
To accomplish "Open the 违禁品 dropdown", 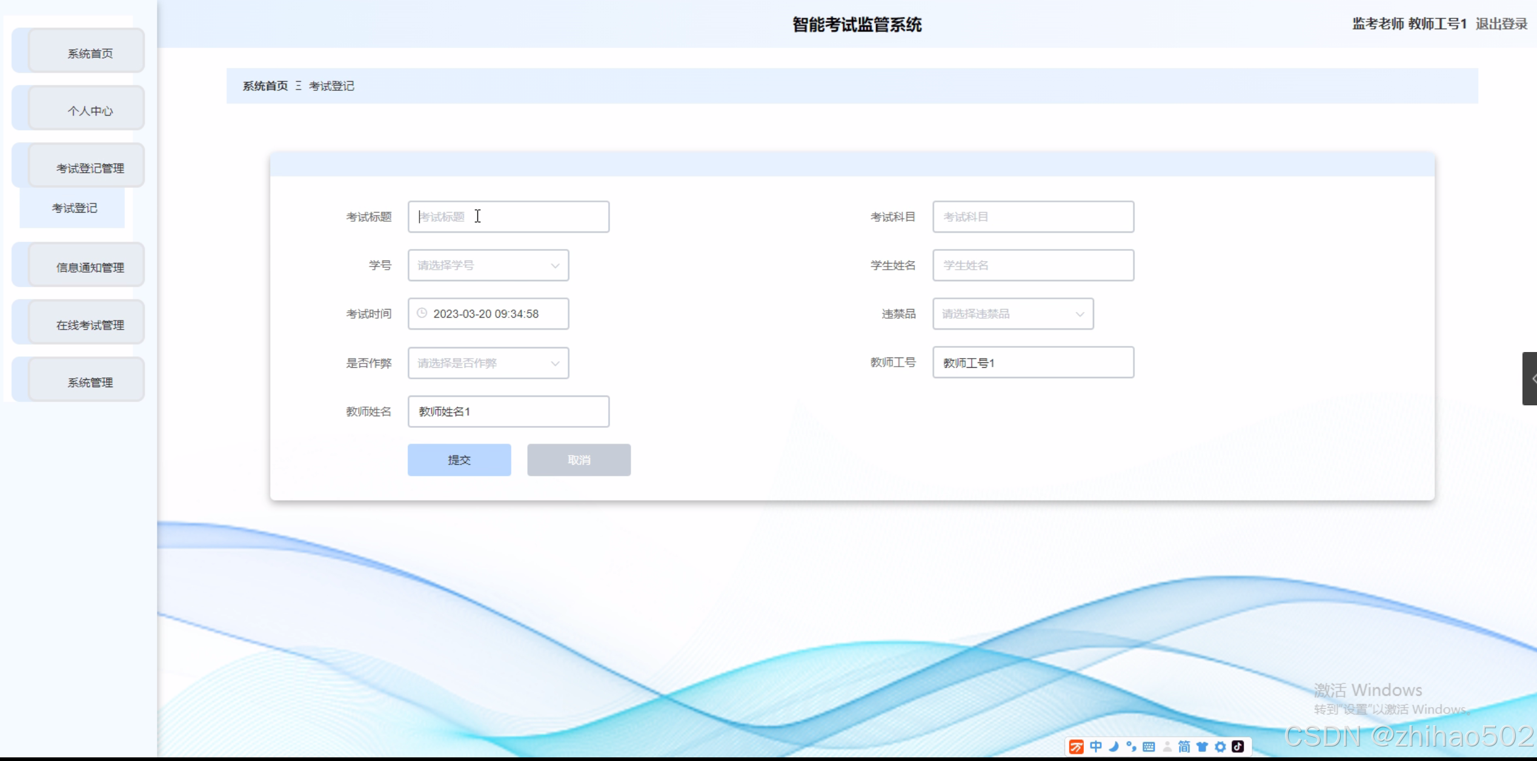I will click(x=1012, y=314).
